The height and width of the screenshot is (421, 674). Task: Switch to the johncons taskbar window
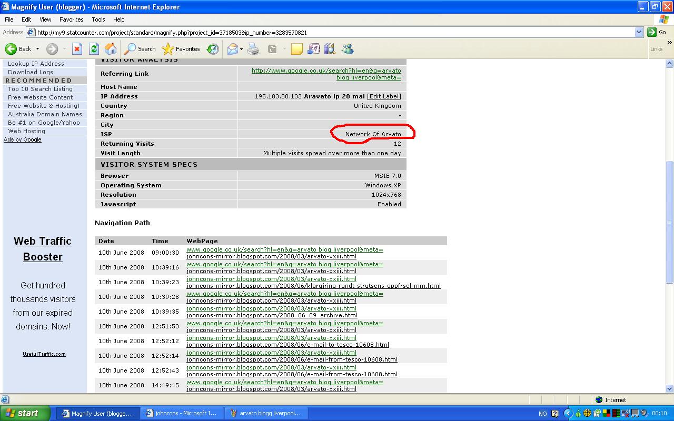pyautogui.click(x=182, y=413)
